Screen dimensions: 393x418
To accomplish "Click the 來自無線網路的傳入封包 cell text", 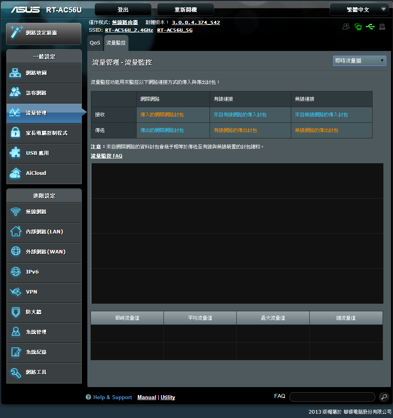I will point(321,115).
